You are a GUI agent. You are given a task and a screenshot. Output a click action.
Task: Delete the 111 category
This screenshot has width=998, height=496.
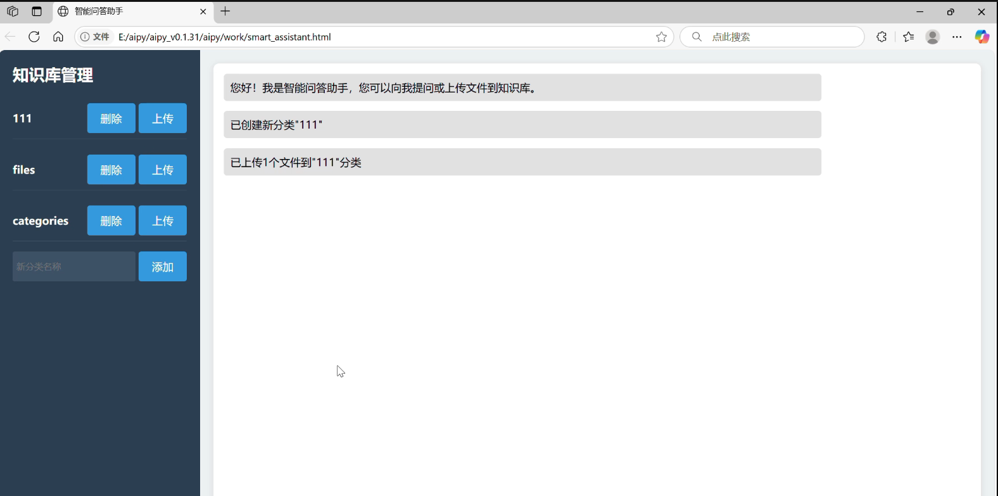tap(111, 118)
